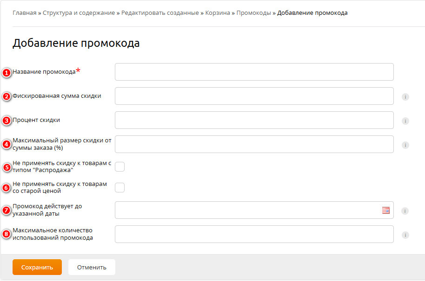Go to 'Структура и содержание' breadcrumb
Screen dimensions: 425x281
79,13
